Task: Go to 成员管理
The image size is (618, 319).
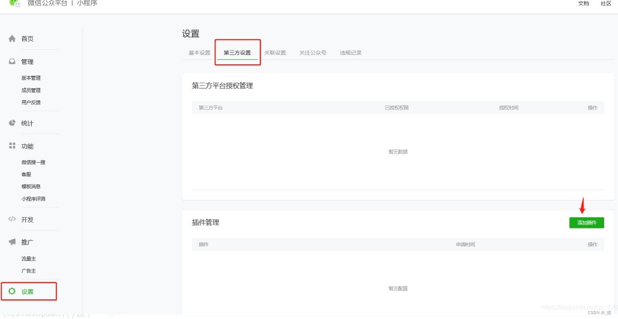Action: point(31,90)
